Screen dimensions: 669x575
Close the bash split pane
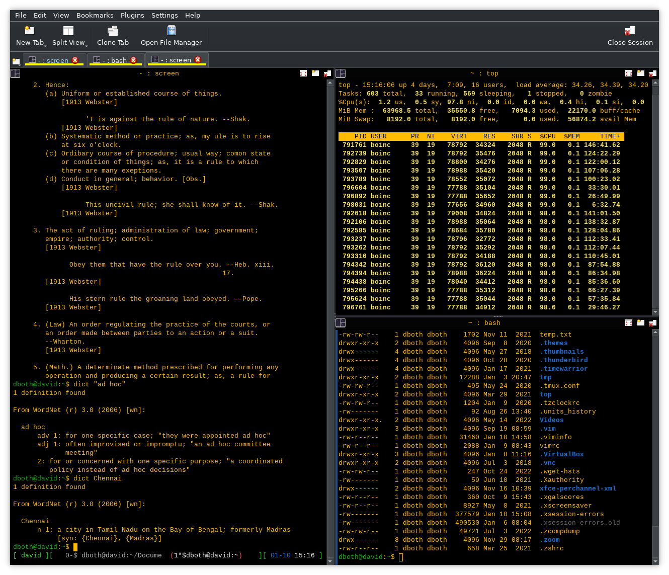tap(653, 323)
